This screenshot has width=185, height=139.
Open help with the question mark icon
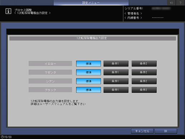click(x=180, y=3)
